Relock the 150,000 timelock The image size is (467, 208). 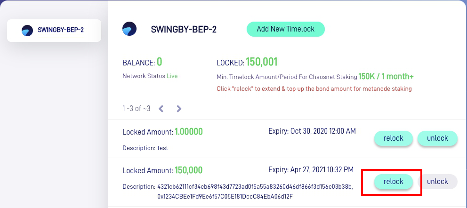coord(394,182)
